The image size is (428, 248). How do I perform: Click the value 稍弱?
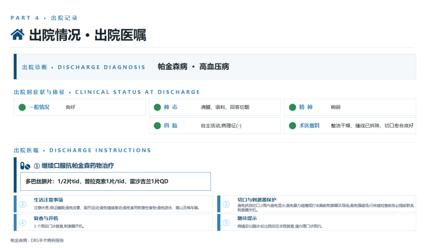point(336,107)
